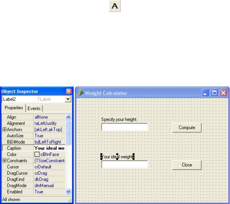Click the Object Inspector scrollbar thumb
The height and width of the screenshot is (204, 230).
pos(68,133)
